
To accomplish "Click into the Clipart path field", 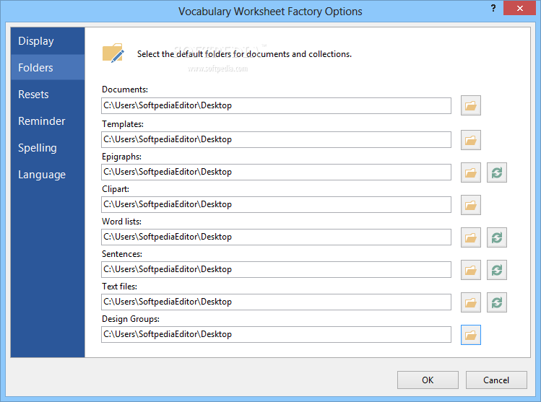I will click(276, 204).
